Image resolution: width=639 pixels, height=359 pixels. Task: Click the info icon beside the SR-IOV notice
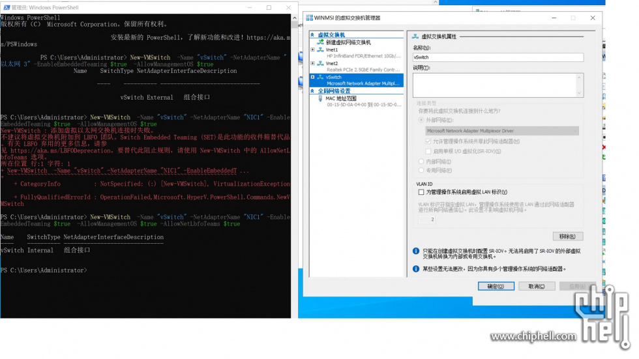click(x=416, y=251)
